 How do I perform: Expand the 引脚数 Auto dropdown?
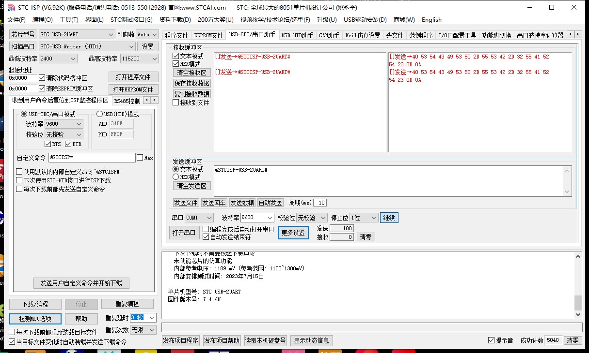point(154,35)
